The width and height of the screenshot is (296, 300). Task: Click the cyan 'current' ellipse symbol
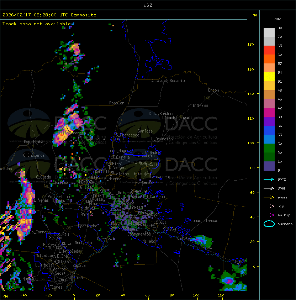(x=269, y=224)
